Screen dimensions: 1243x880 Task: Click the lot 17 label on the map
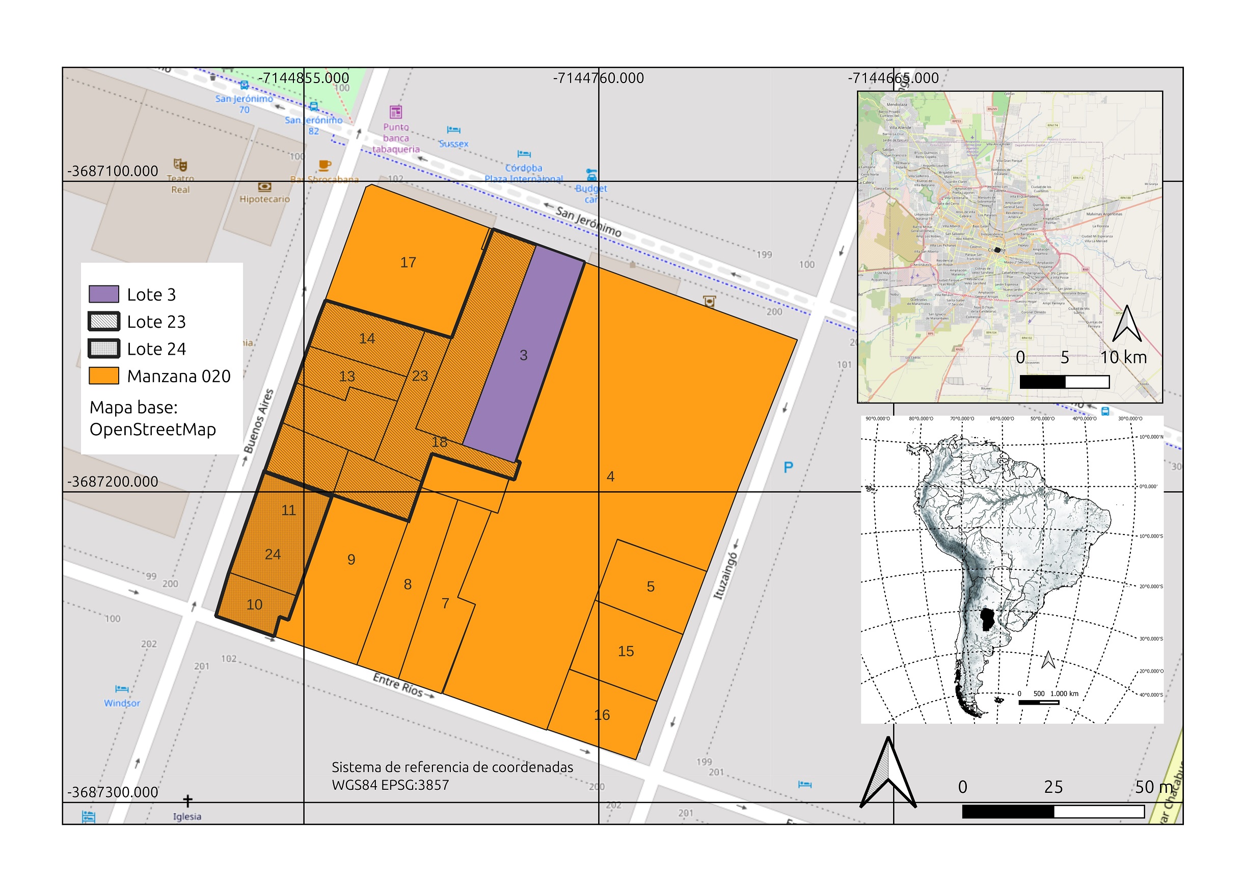click(x=408, y=263)
